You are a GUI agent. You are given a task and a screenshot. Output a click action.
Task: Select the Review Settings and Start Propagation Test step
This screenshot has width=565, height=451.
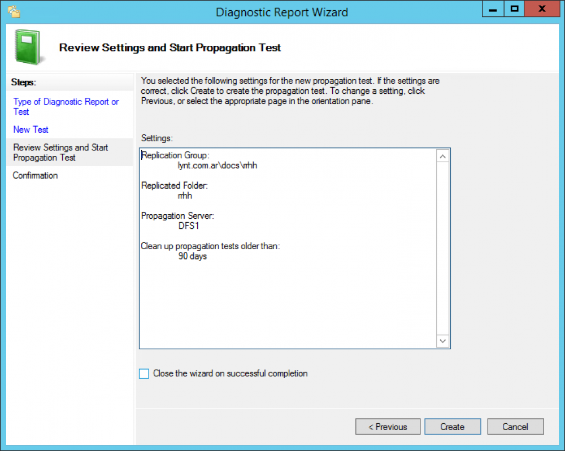click(60, 153)
